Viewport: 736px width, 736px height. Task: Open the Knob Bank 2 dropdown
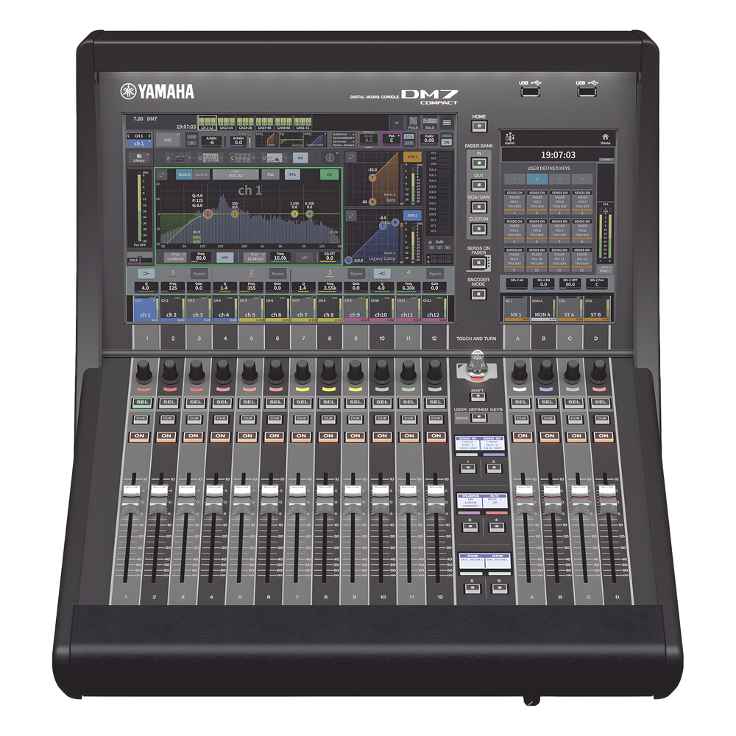pyautogui.click(x=606, y=269)
